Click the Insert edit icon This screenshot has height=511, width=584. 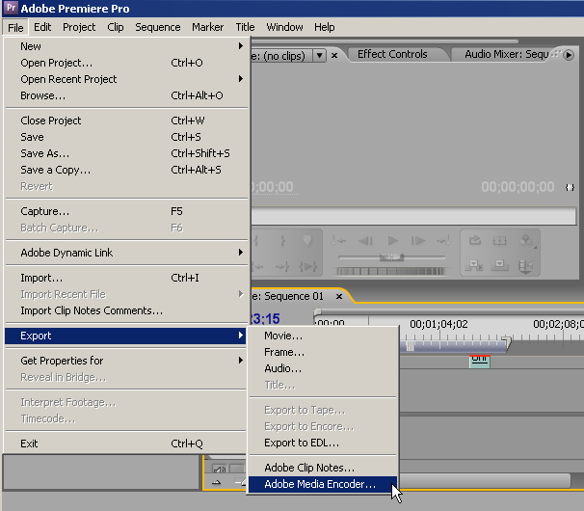tap(474, 266)
